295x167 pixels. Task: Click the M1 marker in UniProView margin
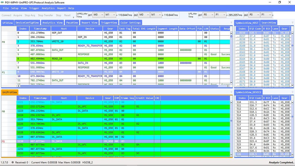[3, 141]
